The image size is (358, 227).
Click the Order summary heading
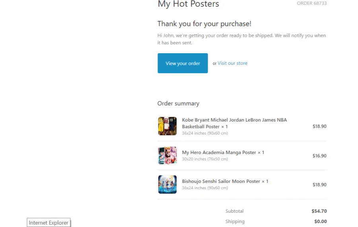tap(178, 104)
